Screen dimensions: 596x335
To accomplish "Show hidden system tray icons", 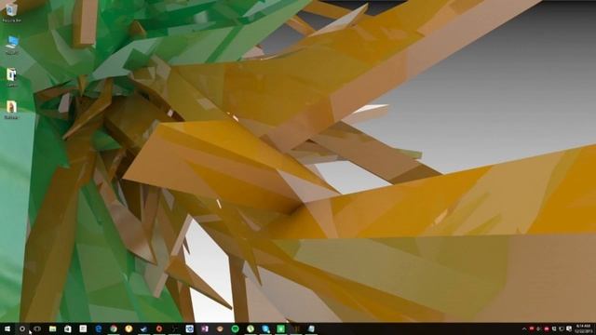I will click(x=524, y=328).
